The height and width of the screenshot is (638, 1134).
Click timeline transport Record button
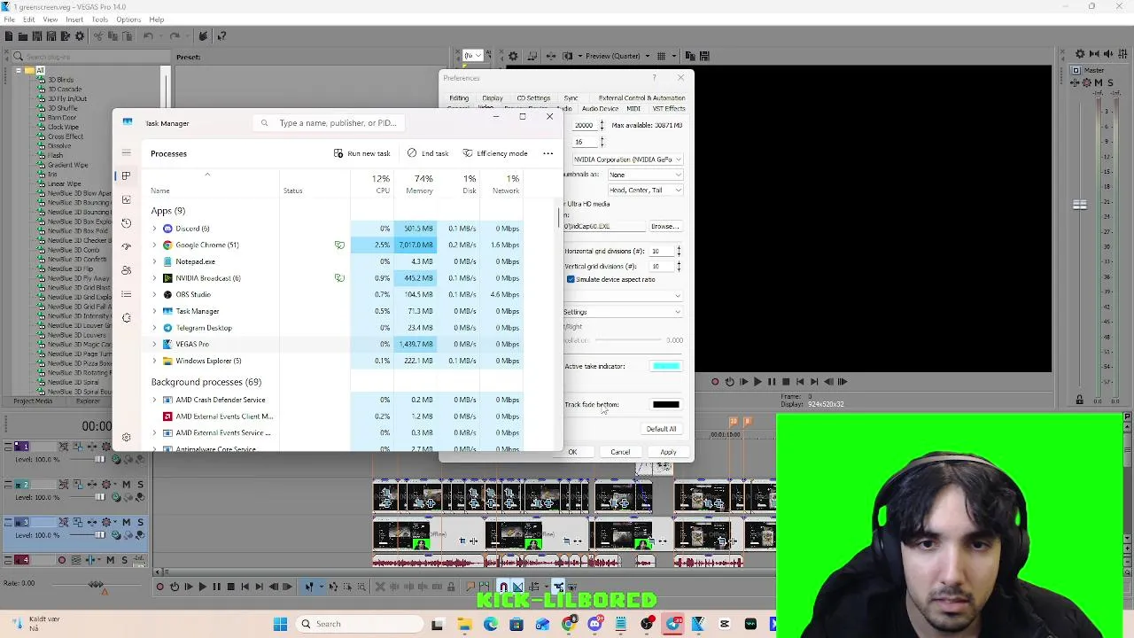pos(159,587)
